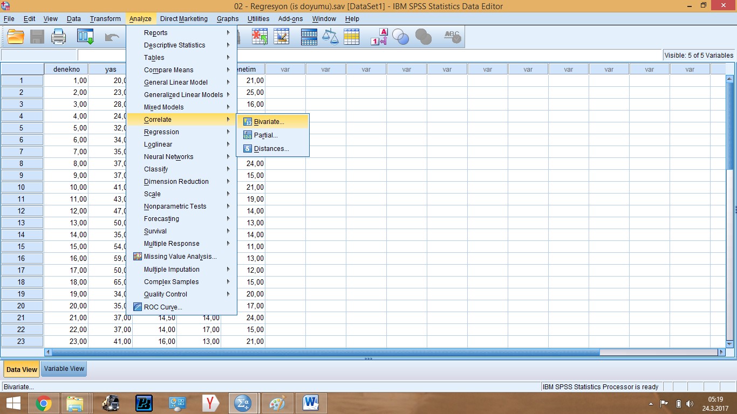737x414 pixels.
Task: Select row header number 12
Action: pyautogui.click(x=22, y=211)
